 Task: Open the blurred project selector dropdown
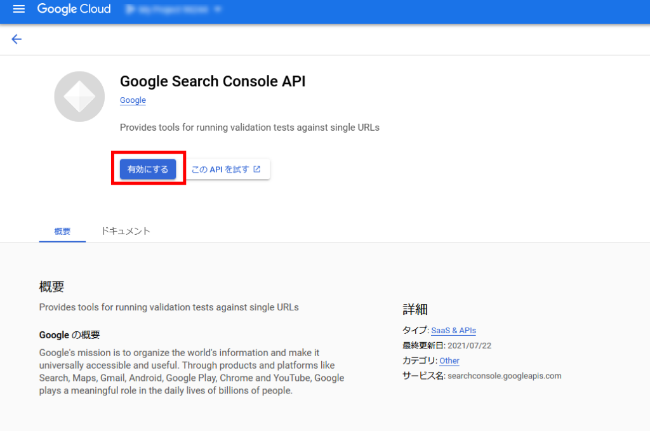click(x=173, y=9)
